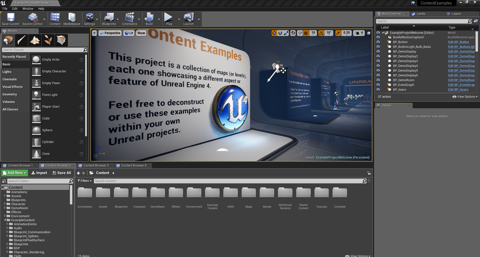Image resolution: width=480 pixels, height=257 pixels.
Task: Click the Add New button
Action: 15,173
